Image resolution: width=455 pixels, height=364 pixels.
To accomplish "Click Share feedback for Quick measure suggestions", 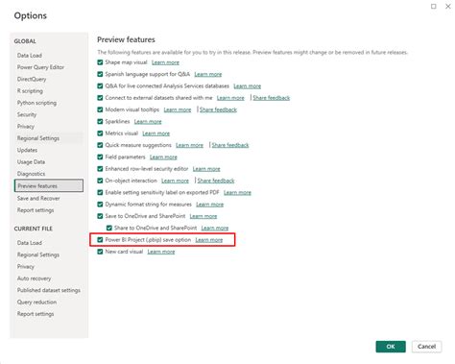I will [x=230, y=145].
